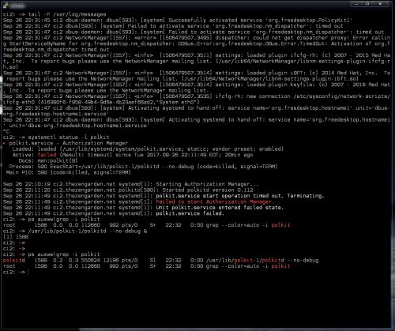Click 'Failed to start Authorization Manager' red text
Screen dimensions: 395x331
[x=215, y=201]
